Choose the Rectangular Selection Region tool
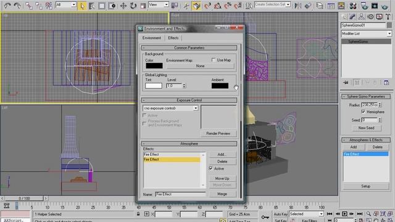Viewport: 395px width, 222px height. [101, 6]
